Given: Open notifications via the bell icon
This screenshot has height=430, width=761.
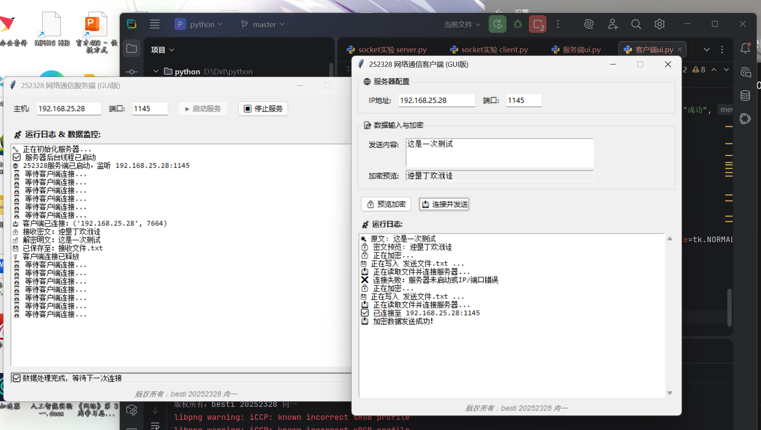Looking at the screenshot, I should click(745, 48).
